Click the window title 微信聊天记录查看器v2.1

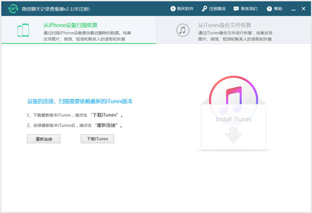click(x=56, y=9)
